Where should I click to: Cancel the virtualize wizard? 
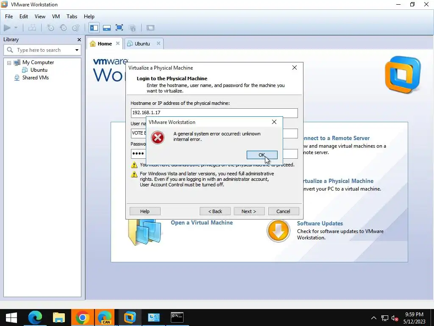tap(284, 211)
